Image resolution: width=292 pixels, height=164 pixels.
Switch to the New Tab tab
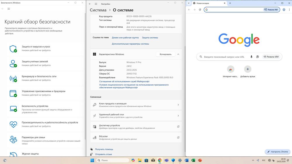209,3
